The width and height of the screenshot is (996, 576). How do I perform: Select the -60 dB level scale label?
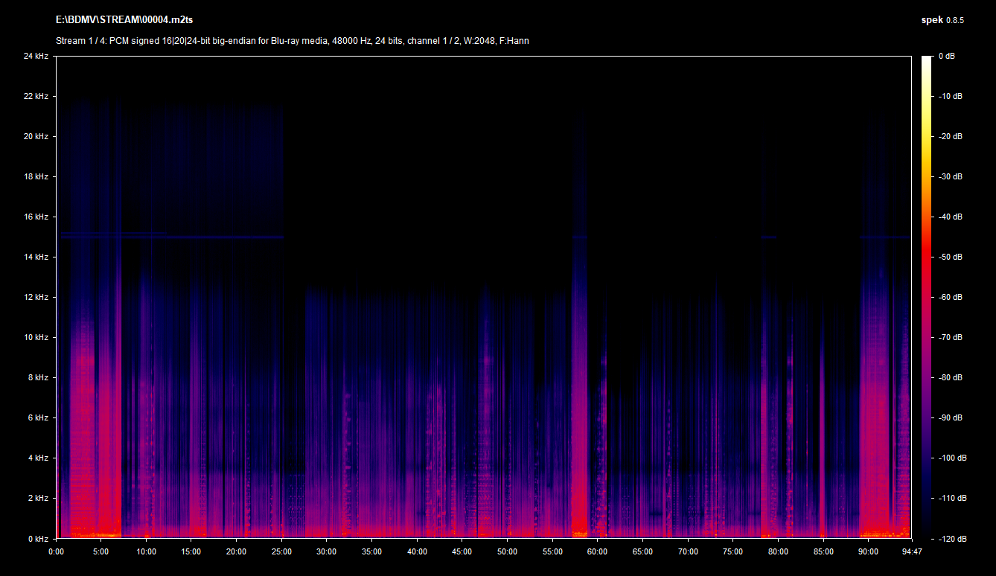click(949, 297)
